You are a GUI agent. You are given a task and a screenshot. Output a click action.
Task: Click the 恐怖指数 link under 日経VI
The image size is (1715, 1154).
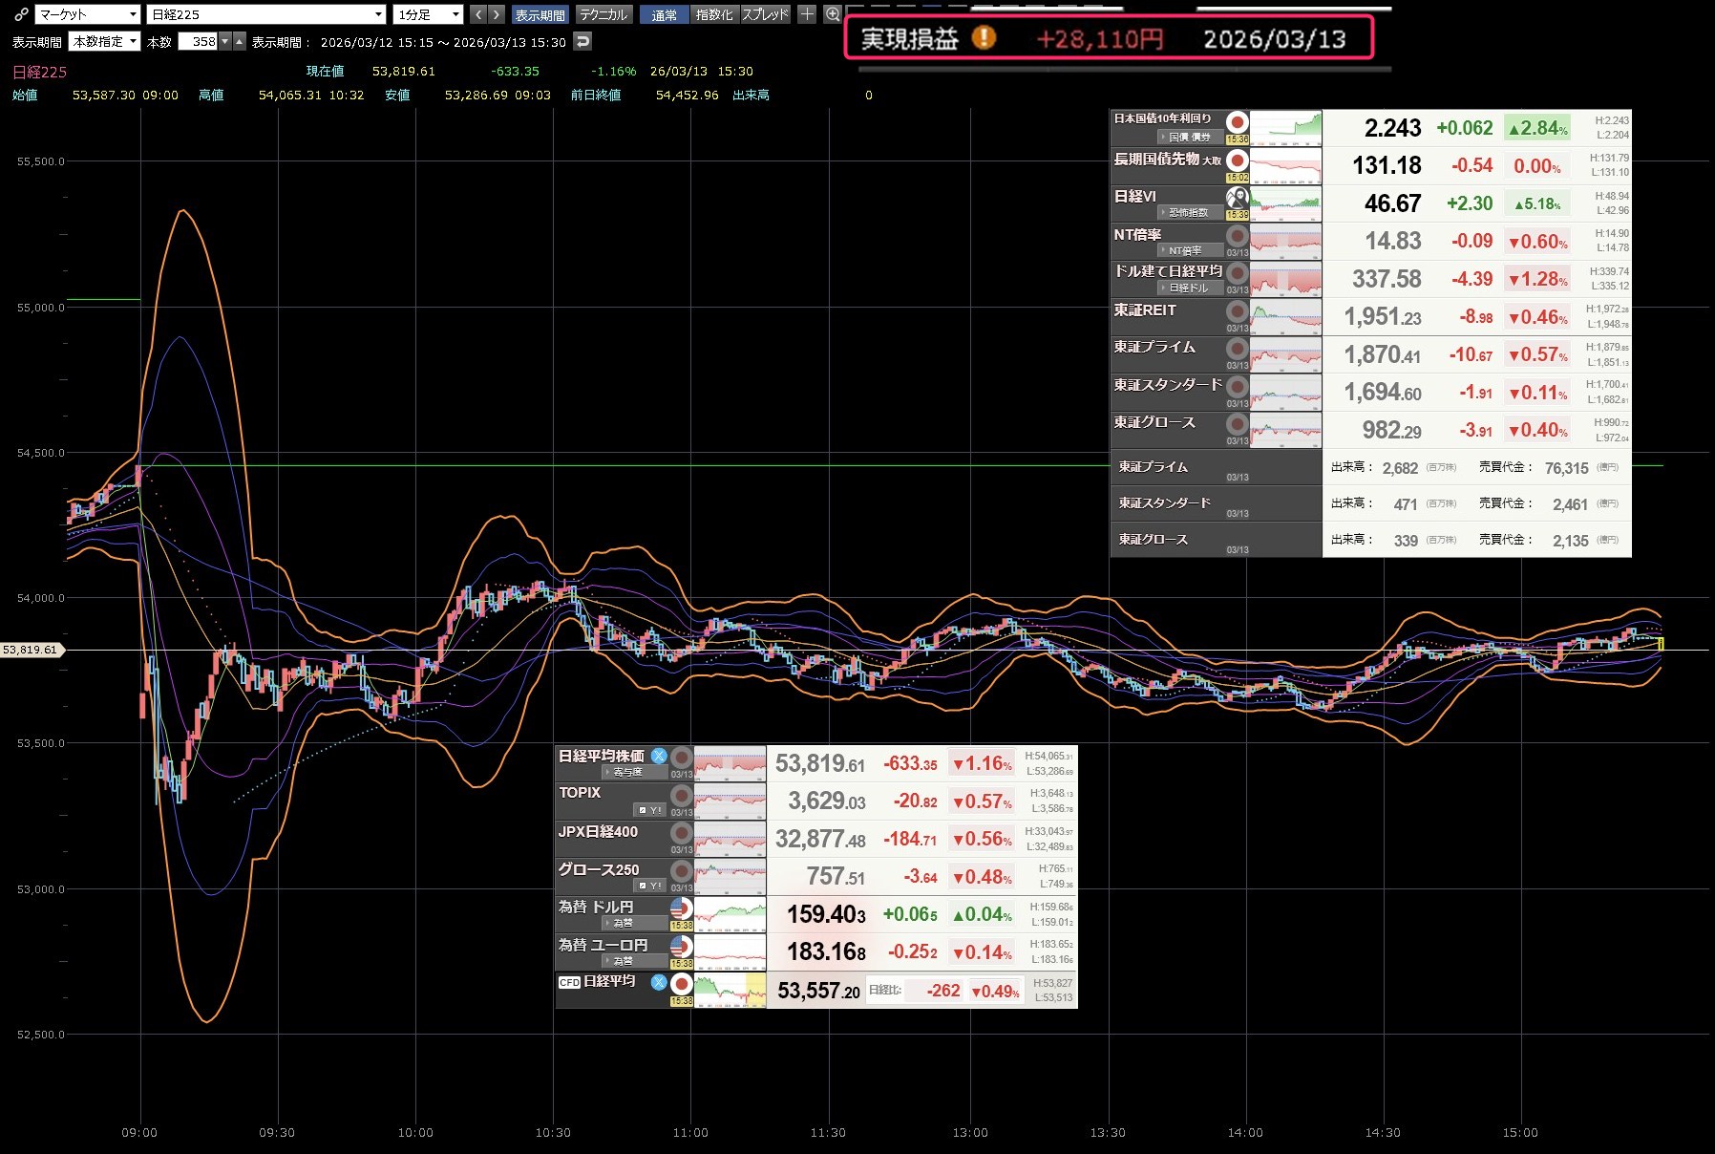pos(1188,212)
